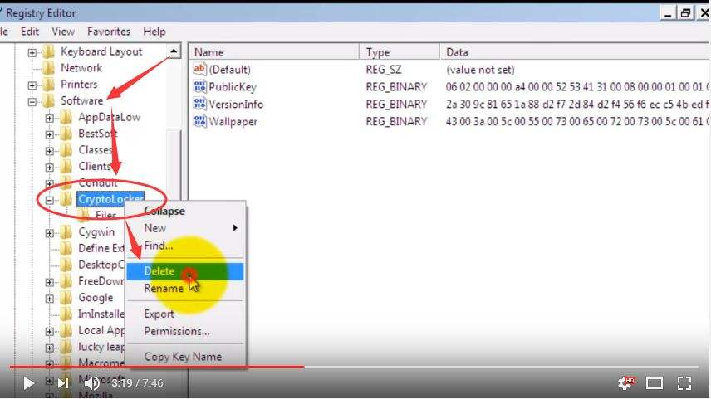The image size is (711, 399).
Task: Expand the New submenu in context menu
Action: (x=189, y=228)
